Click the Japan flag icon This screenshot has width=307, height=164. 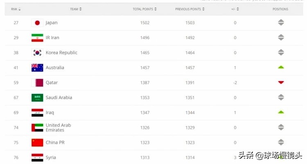[37, 23]
